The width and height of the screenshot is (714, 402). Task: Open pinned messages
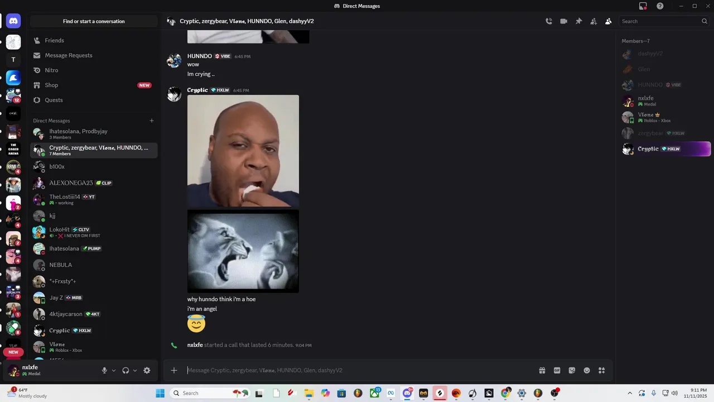(x=579, y=21)
